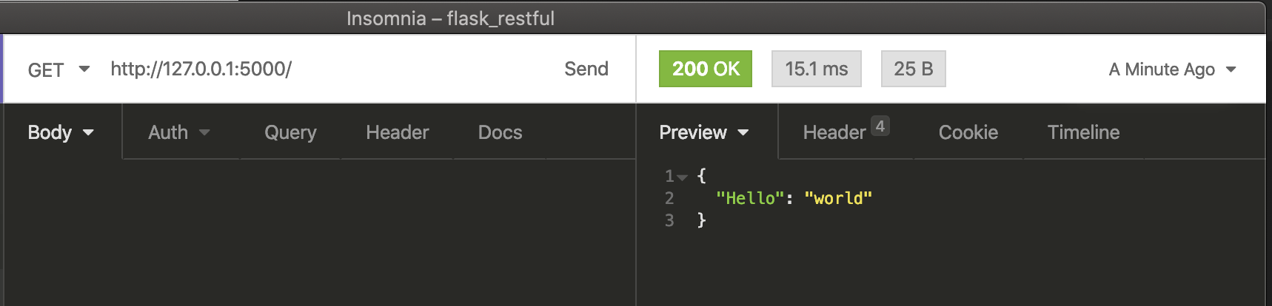This screenshot has width=1272, height=306.
Task: Click the "world" value in the response
Action: 838,198
